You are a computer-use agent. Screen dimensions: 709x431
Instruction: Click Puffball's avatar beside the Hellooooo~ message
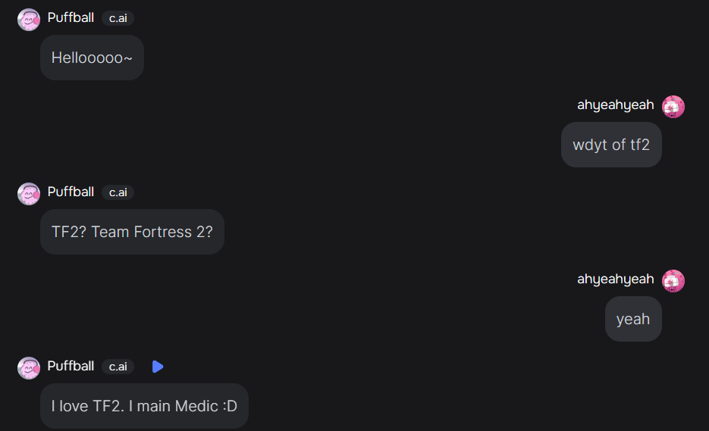tap(29, 20)
